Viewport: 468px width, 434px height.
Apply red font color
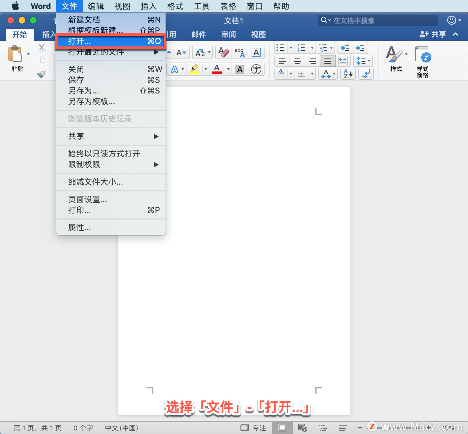click(x=217, y=69)
